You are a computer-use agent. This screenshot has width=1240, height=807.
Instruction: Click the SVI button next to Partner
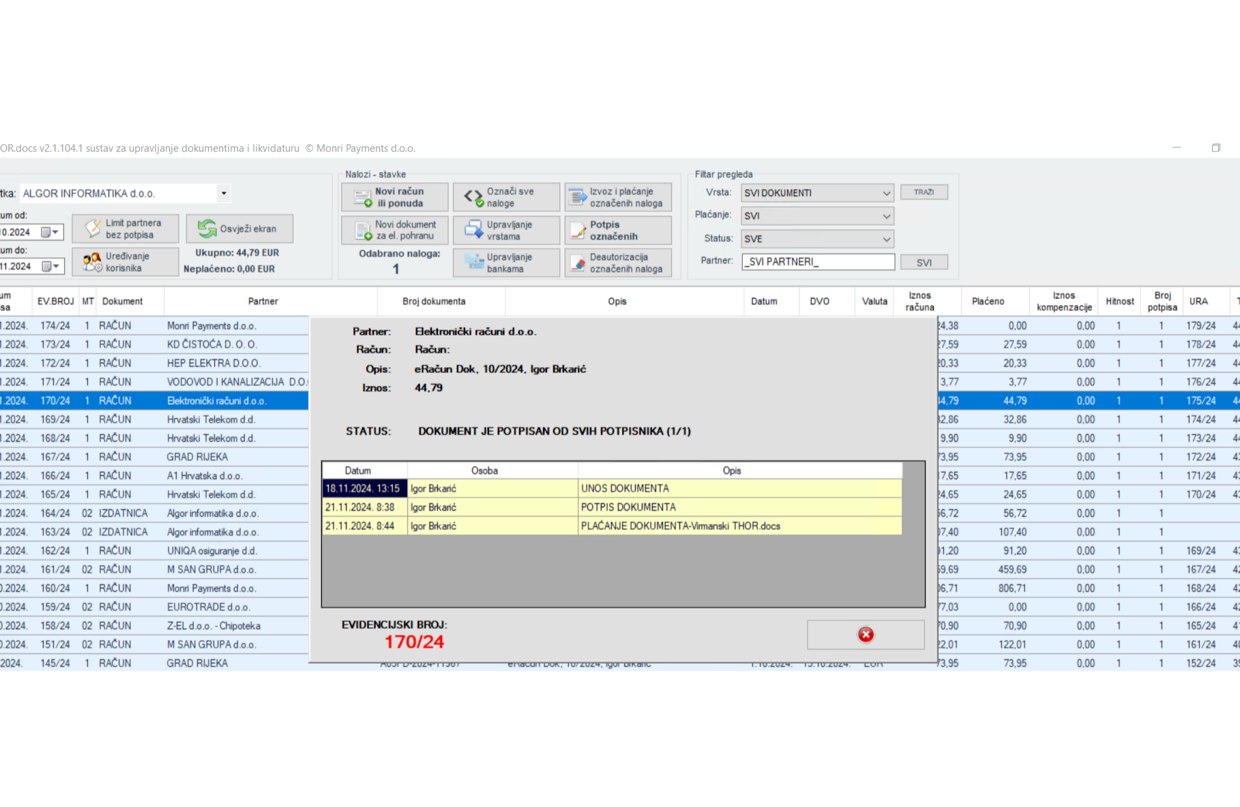point(924,263)
